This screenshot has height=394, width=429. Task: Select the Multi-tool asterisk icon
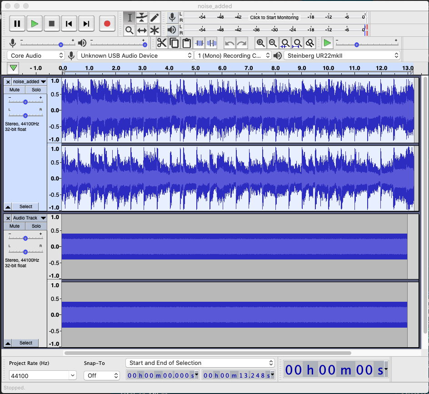[155, 30]
